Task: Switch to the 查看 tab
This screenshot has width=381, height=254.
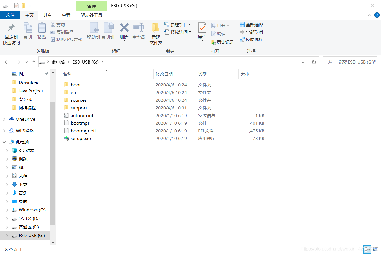Action: [66, 15]
